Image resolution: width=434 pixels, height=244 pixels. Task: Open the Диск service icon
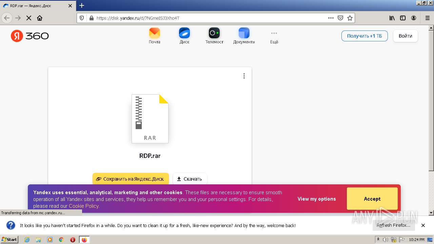[x=184, y=36]
